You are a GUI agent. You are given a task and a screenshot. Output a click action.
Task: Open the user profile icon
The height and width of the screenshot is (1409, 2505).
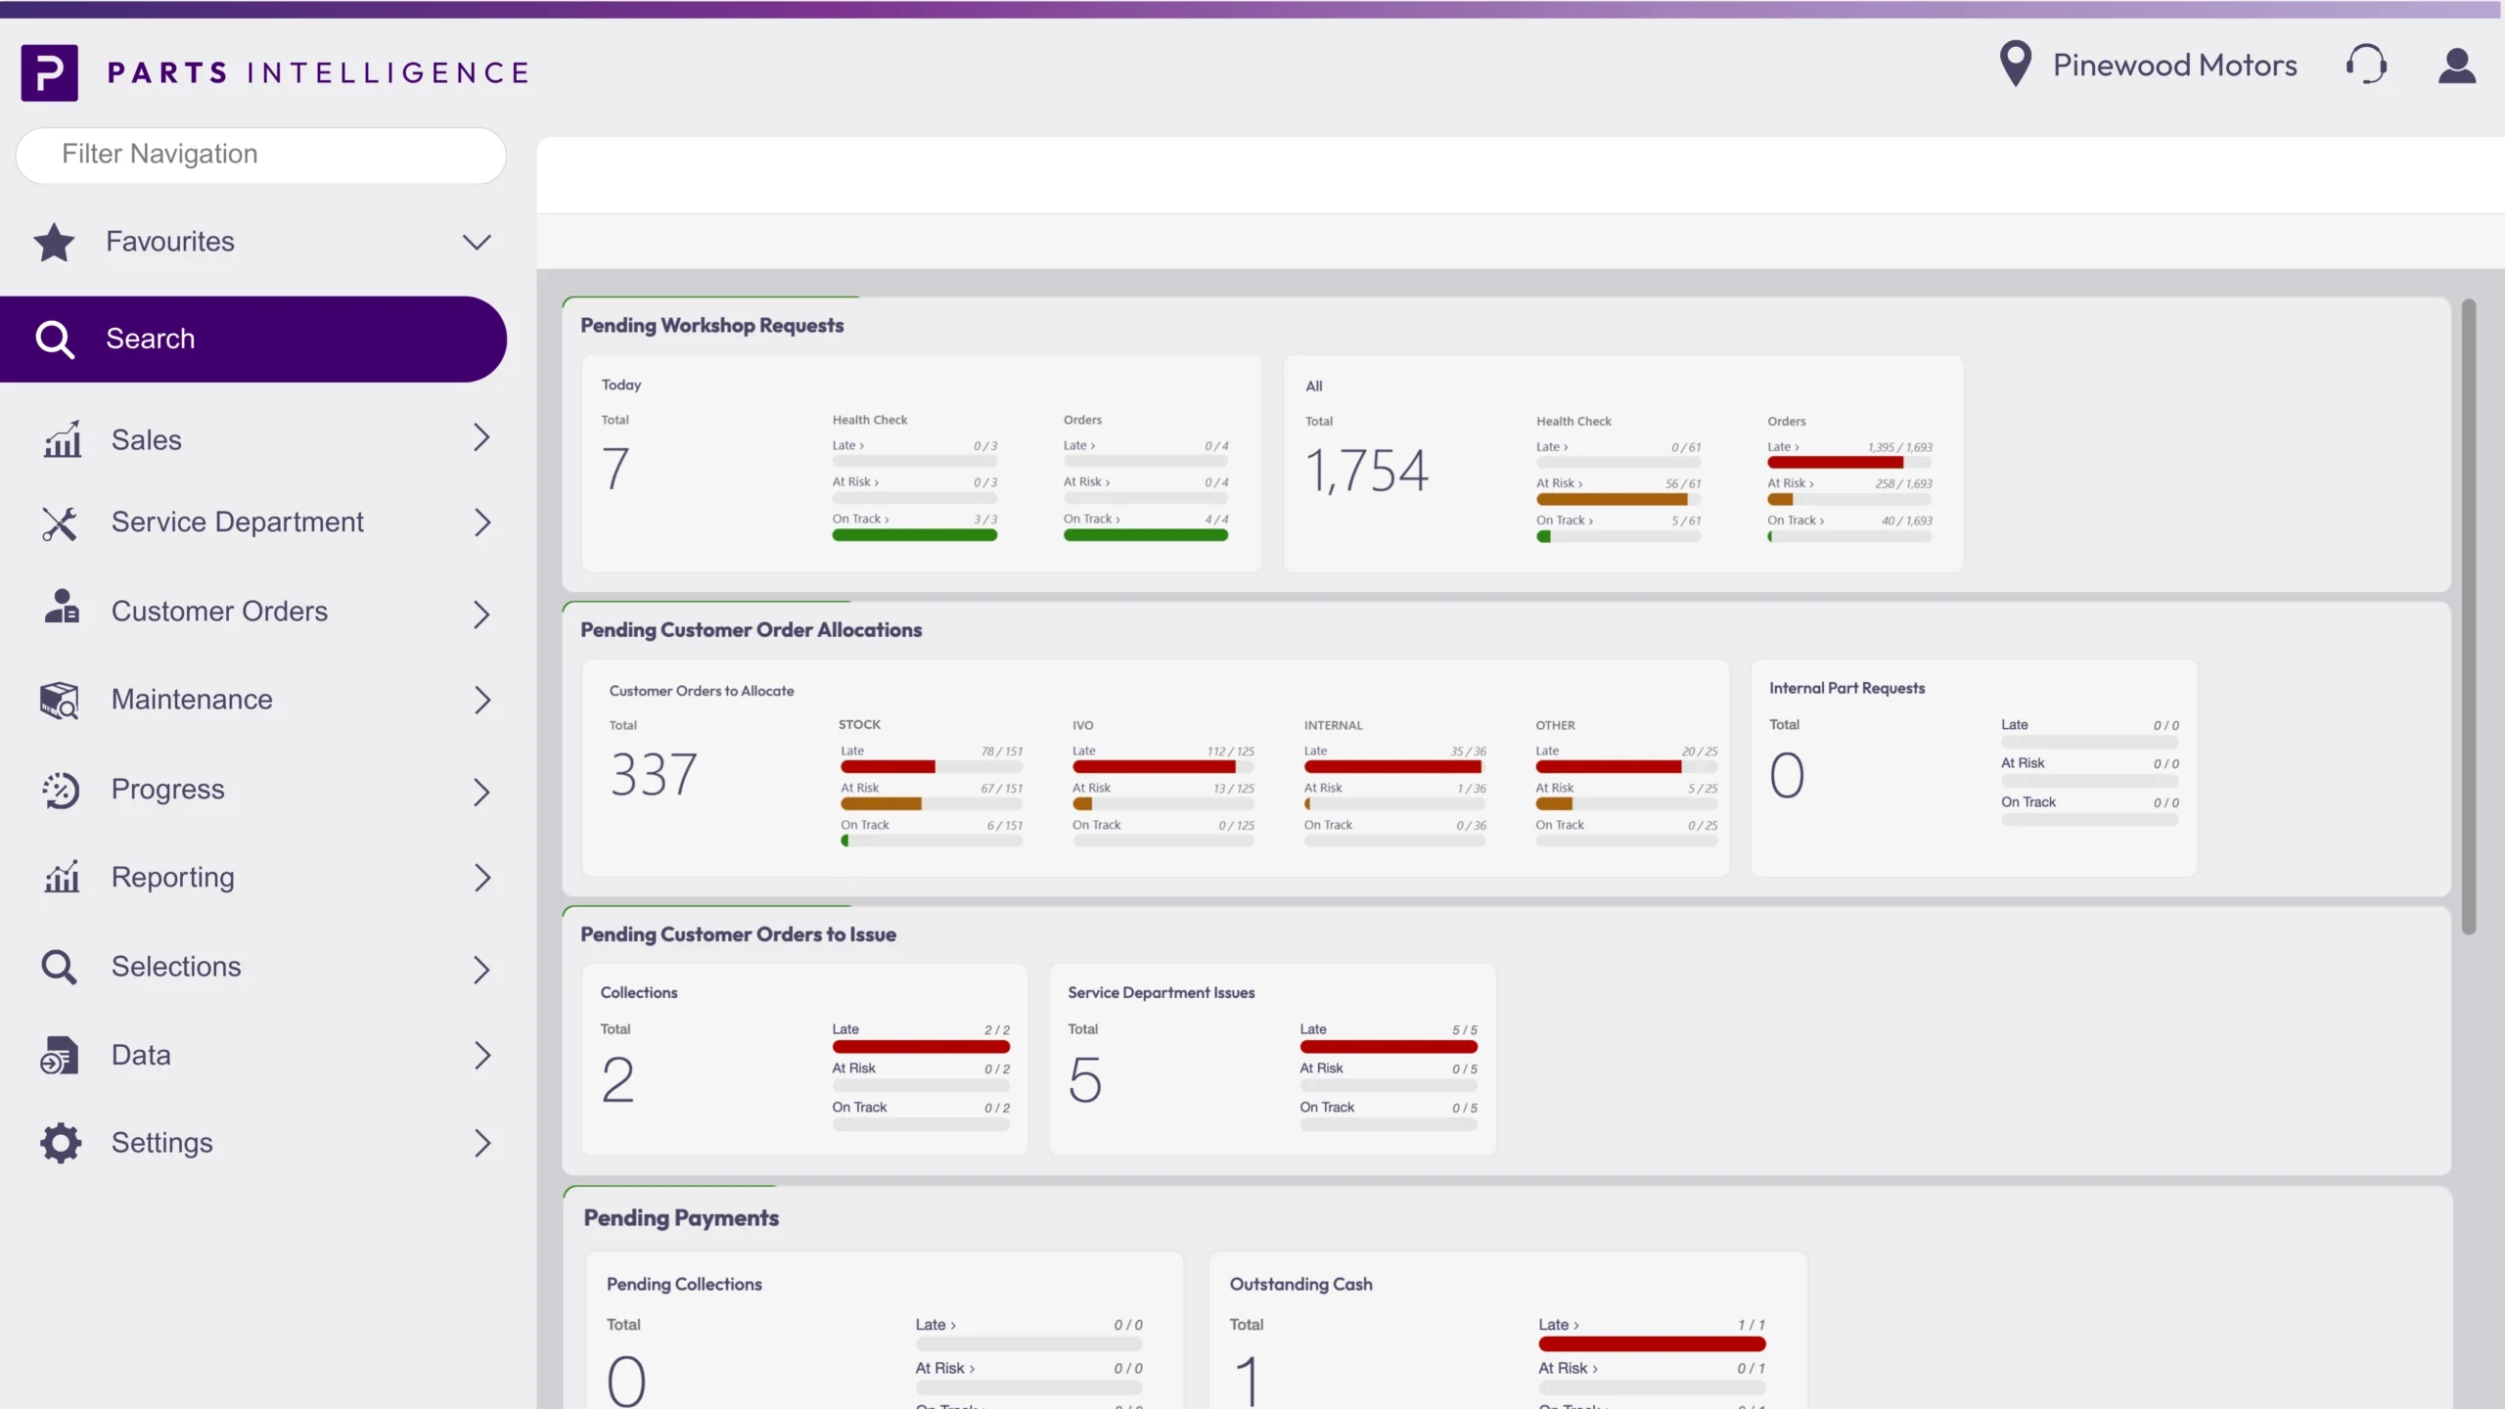click(x=2456, y=65)
